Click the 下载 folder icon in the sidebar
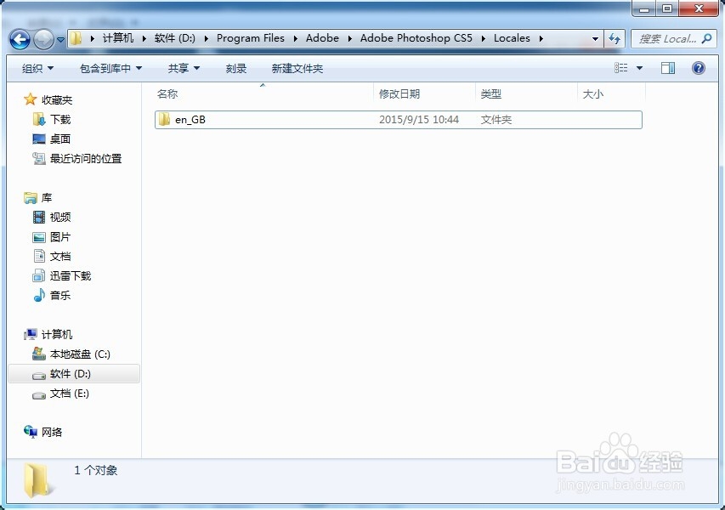 pos(39,119)
